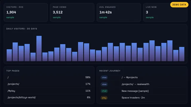The width and height of the screenshot is (191, 107).
Task: Click the view tag beside / → #projects
Action: pyautogui.click(x=104, y=78)
